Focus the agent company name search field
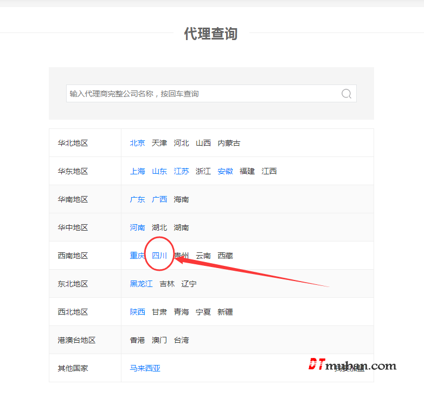 coord(201,94)
